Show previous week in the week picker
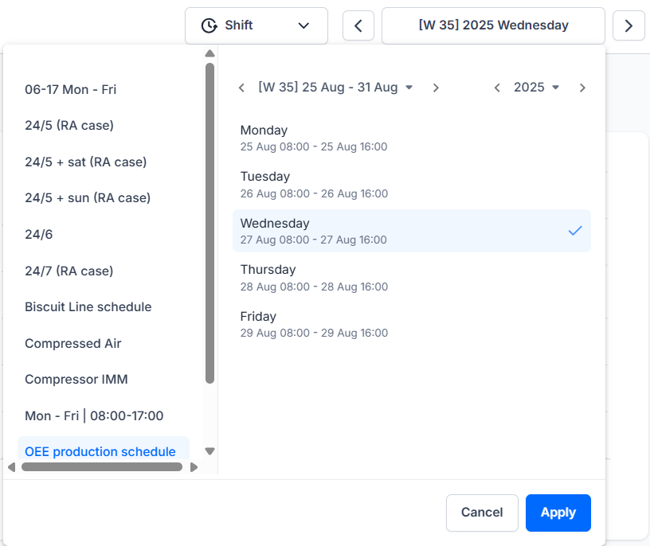 tap(241, 88)
